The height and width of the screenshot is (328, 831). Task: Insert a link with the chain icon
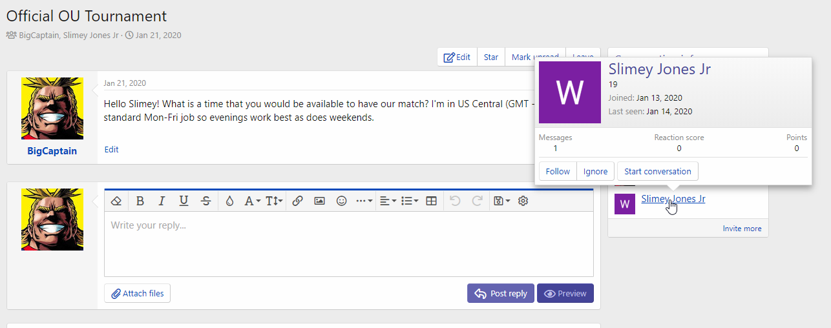[x=297, y=201]
